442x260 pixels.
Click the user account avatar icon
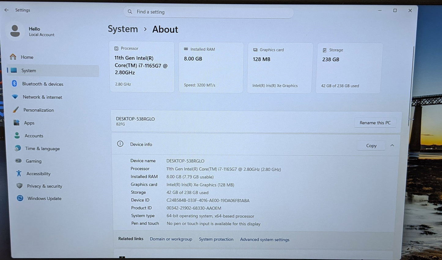(x=15, y=31)
